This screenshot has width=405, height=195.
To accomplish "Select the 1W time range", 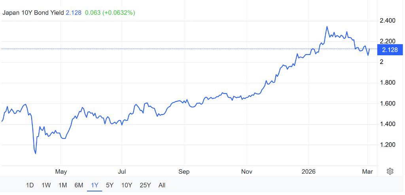I will pos(46,185).
